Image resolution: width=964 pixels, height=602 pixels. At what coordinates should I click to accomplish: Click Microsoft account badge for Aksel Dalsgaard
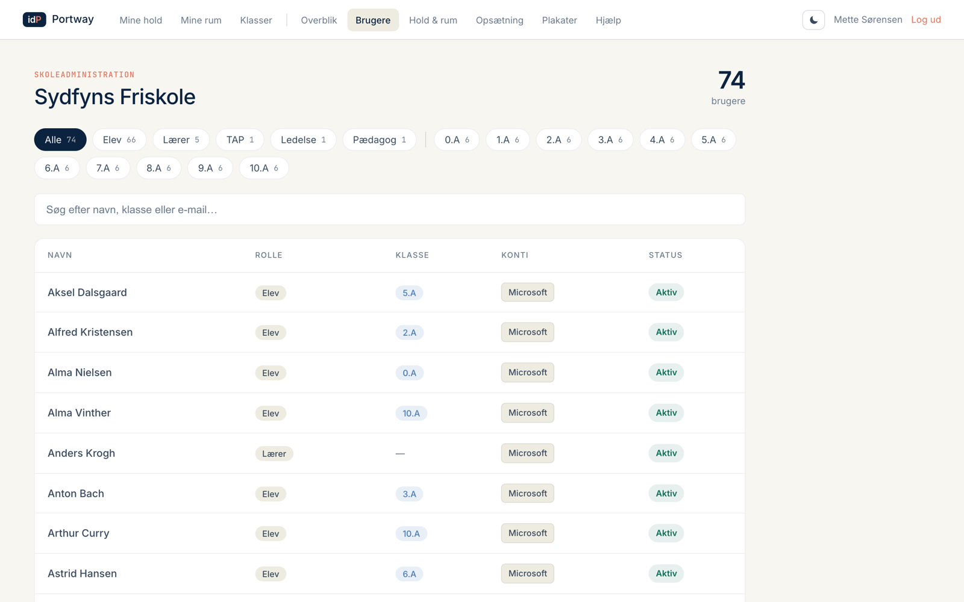(x=527, y=293)
